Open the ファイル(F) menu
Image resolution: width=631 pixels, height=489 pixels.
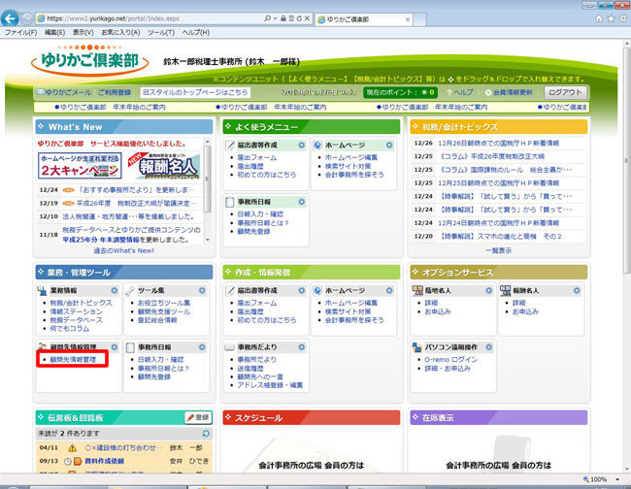coord(20,32)
